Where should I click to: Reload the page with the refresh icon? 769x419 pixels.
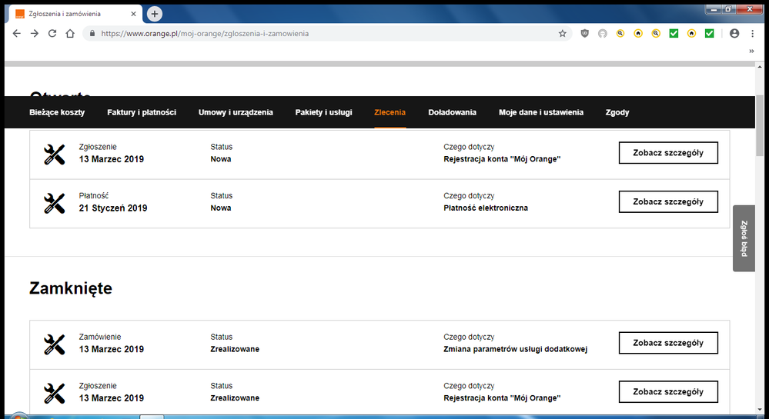(x=52, y=34)
